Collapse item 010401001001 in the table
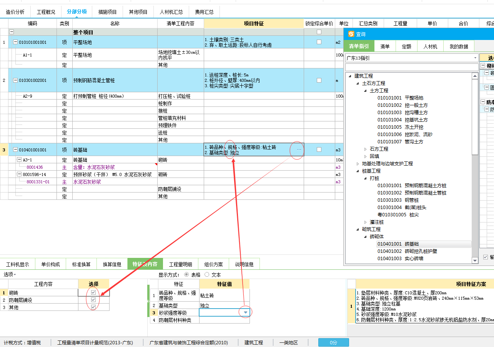Viewport: 494px width, 347px height. coord(15,149)
